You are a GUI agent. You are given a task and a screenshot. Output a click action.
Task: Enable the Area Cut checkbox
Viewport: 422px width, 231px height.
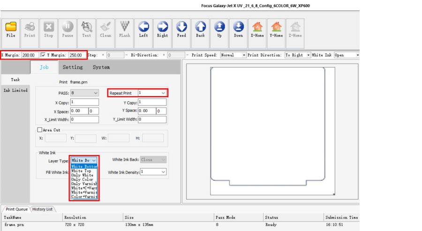coord(40,130)
